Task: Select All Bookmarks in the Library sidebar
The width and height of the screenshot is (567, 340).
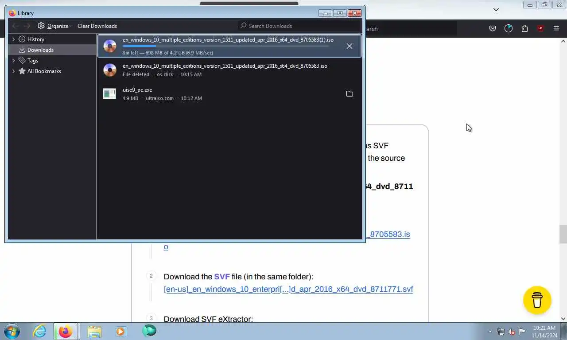Action: pos(44,71)
